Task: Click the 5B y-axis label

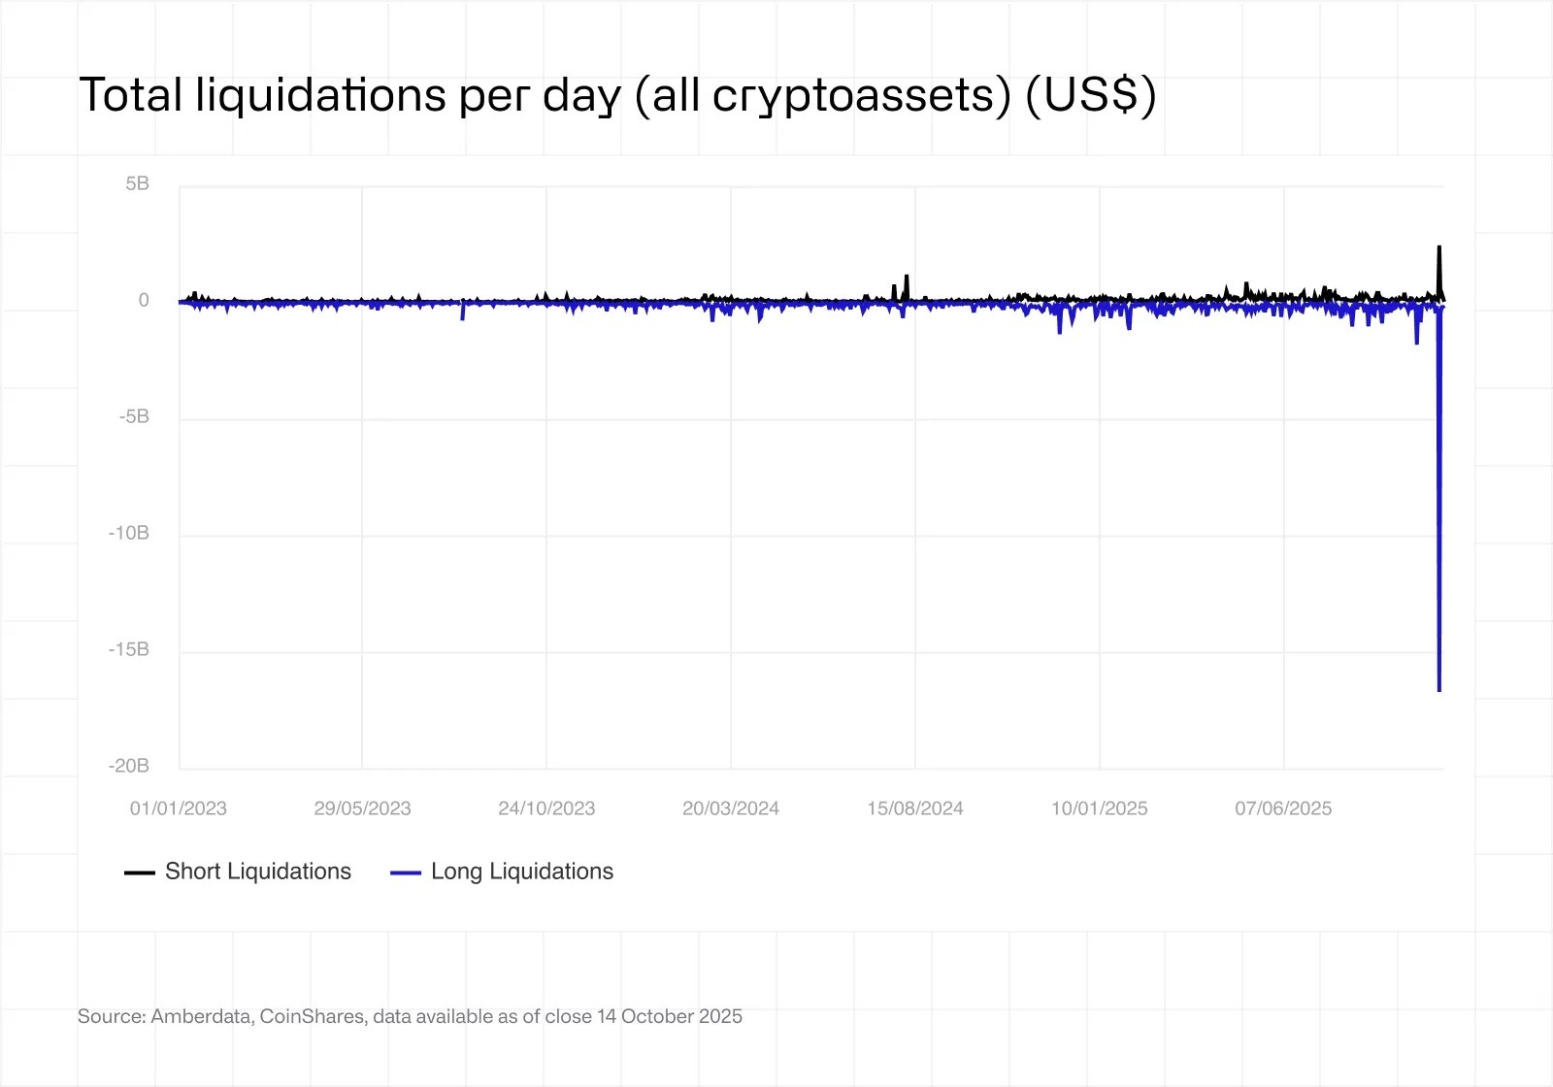Action: point(137,184)
